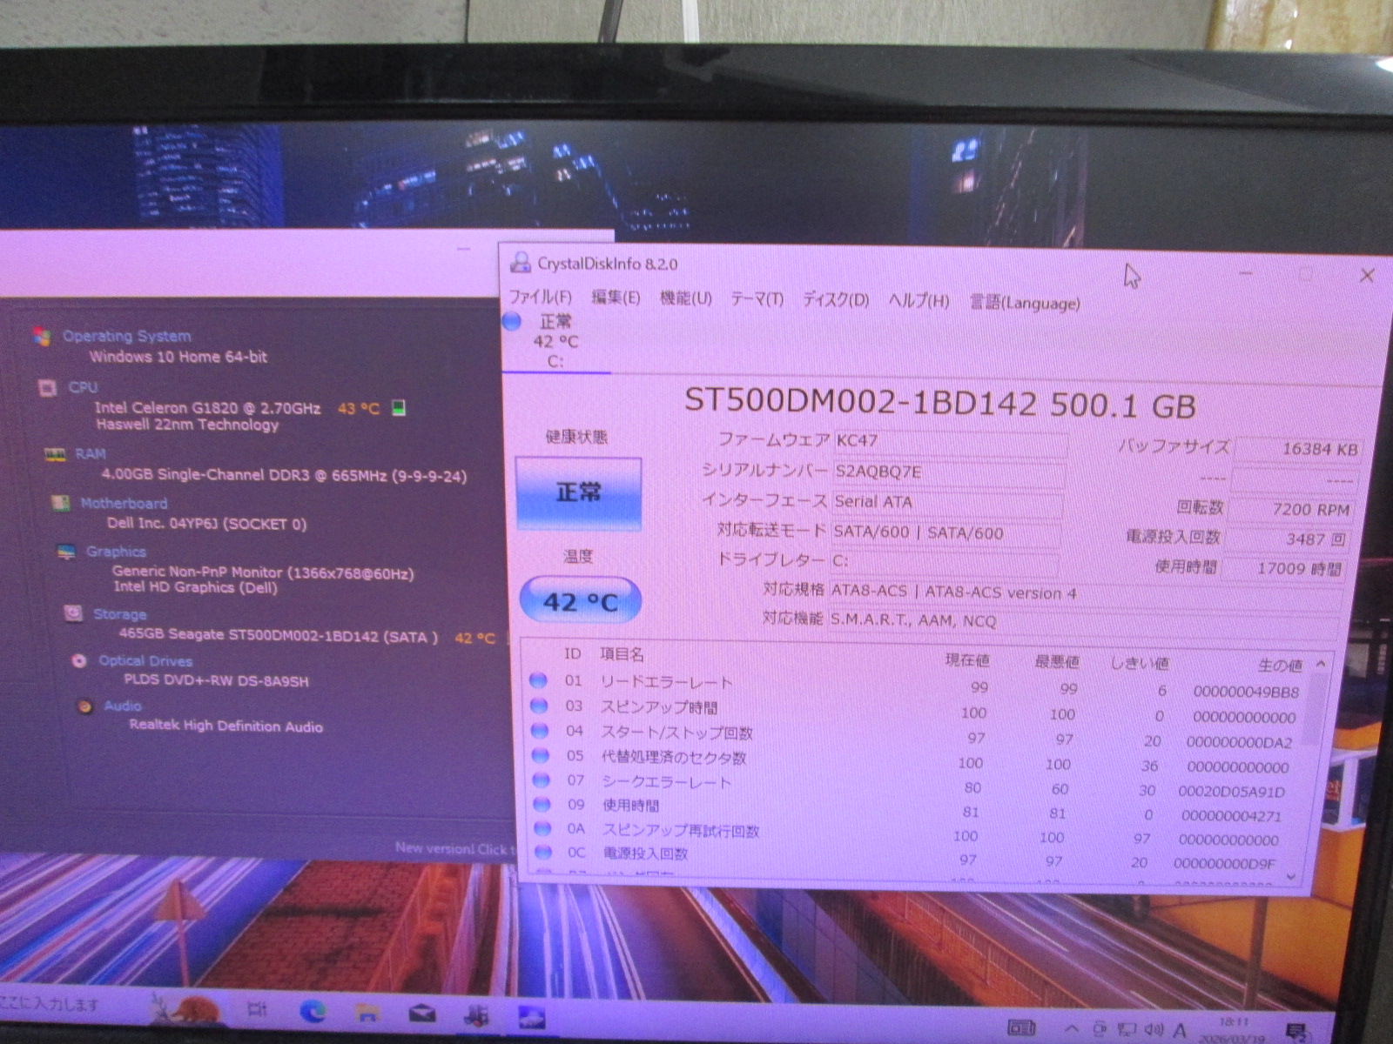Click the Motherboard icon in Speccy summary
1393x1044 pixels.
tap(60, 504)
